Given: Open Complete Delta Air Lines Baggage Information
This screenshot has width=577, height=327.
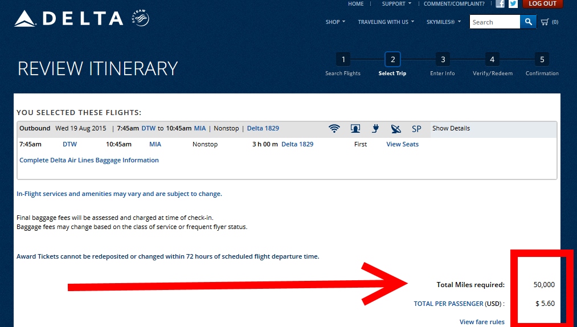Looking at the screenshot, I should (89, 160).
